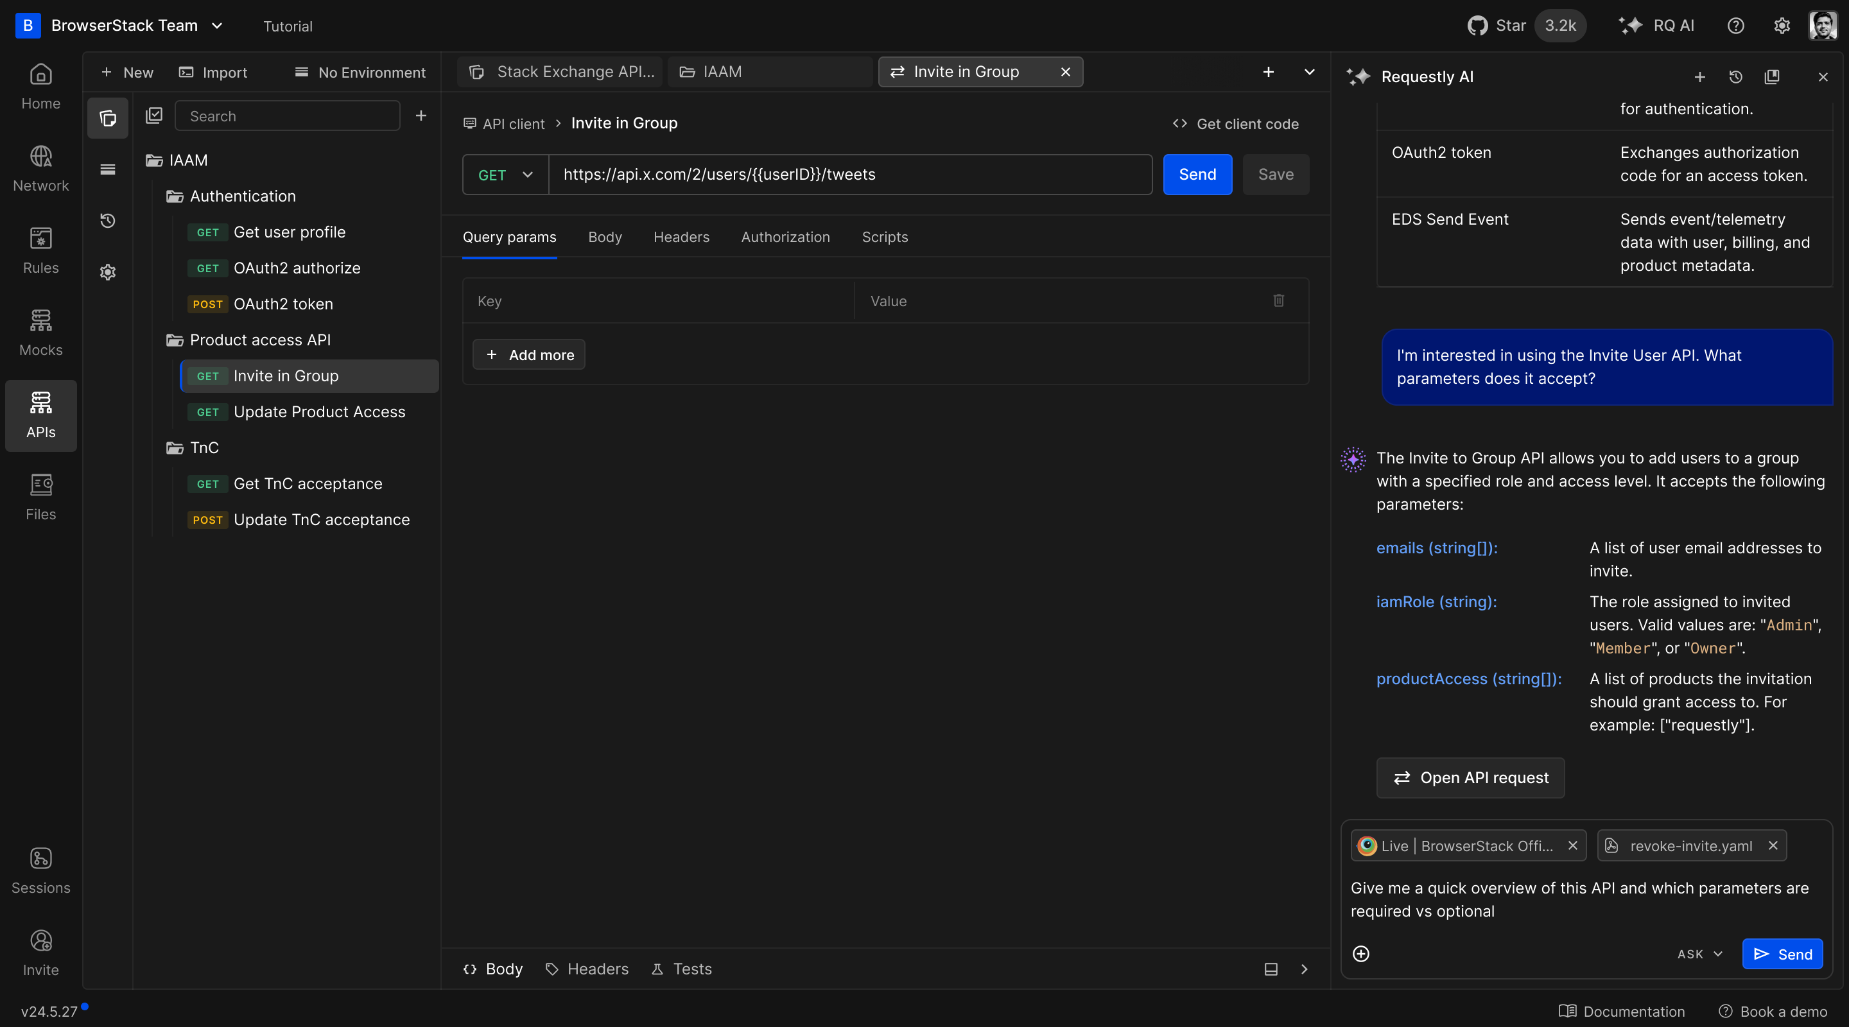Click the Invite sidebar icon
The width and height of the screenshot is (1849, 1027).
pos(41,954)
